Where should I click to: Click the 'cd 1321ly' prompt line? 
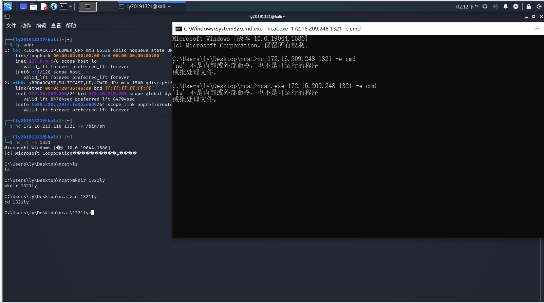pyautogui.click(x=51, y=197)
